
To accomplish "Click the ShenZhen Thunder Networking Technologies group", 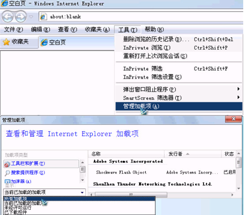I will [x=152, y=184].
